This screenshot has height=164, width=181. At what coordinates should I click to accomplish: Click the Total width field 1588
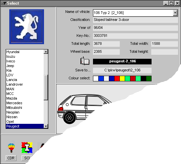[164, 44]
